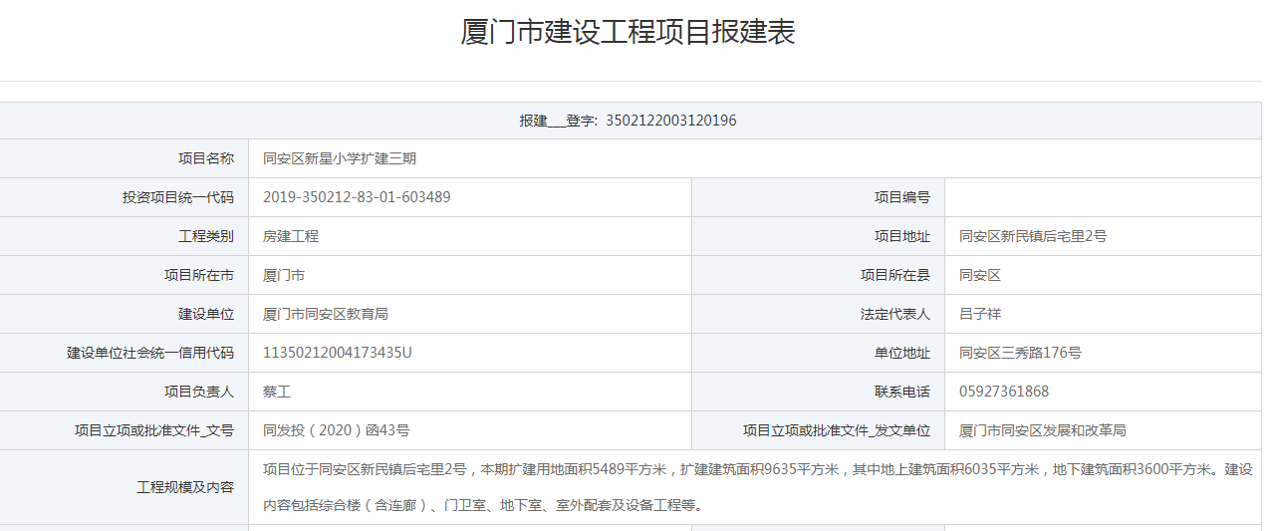Select the value 房建工程
This screenshot has height=531, width=1271.
[291, 236]
